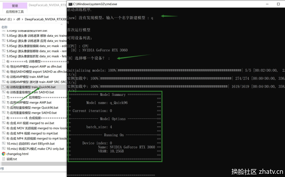Click icon of 源头像蒙版移除 data_src mask file
This screenshot has width=285, height=177.
point(4,51)
